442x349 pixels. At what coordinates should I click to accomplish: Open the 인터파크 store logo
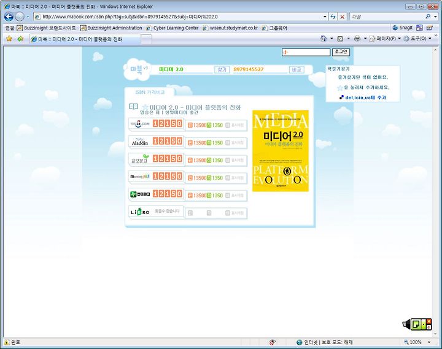tap(140, 194)
